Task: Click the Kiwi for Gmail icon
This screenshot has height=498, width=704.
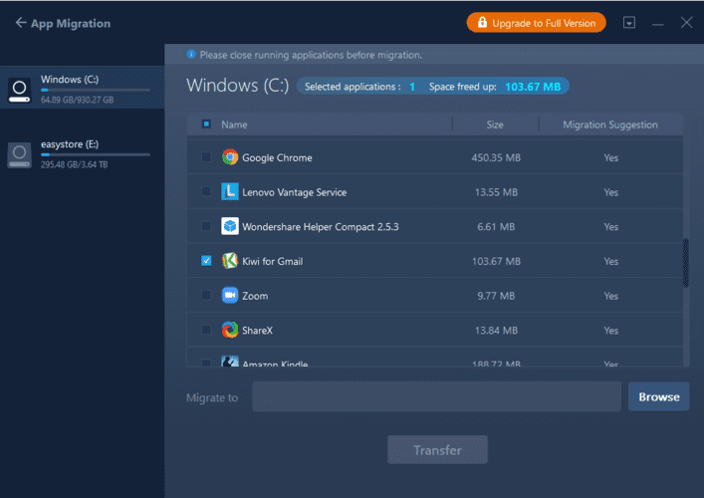Action: (x=230, y=261)
